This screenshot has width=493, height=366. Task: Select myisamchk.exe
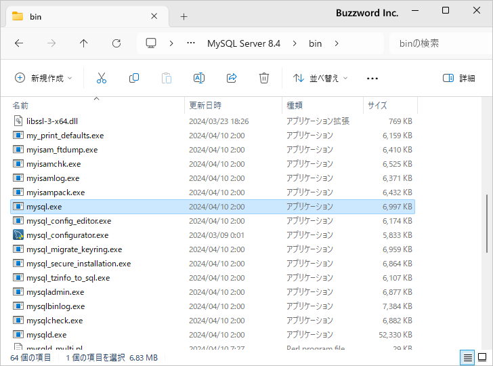point(213,163)
